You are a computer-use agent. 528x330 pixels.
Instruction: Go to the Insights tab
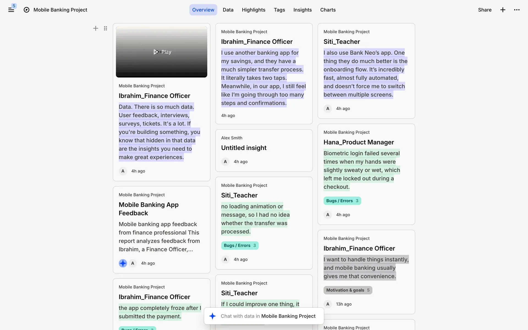click(x=302, y=10)
